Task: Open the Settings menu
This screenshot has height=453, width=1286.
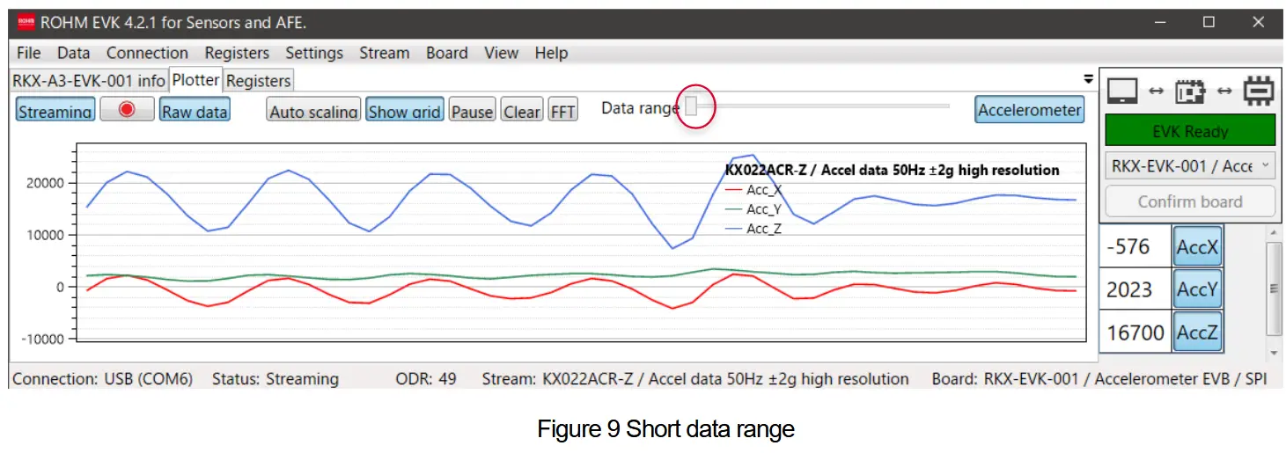Action: (314, 53)
